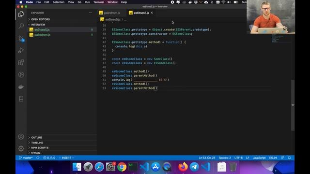
Task: Expand the Outline section
Action: point(62,137)
